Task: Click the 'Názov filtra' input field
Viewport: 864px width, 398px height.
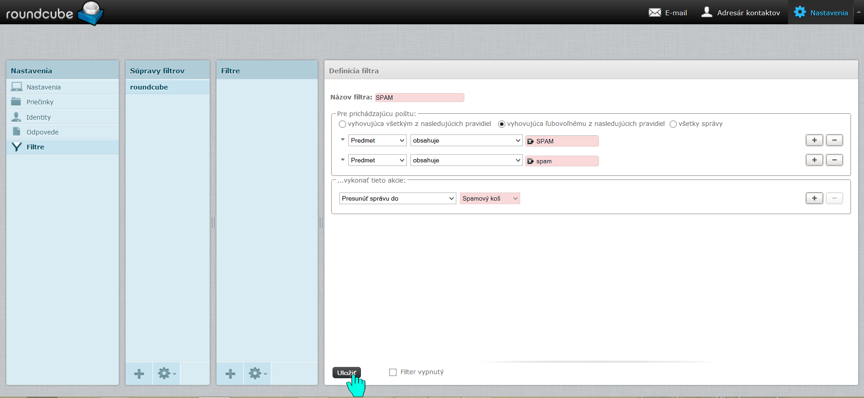Action: point(419,98)
